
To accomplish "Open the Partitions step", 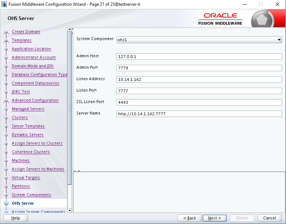I will point(21,186).
